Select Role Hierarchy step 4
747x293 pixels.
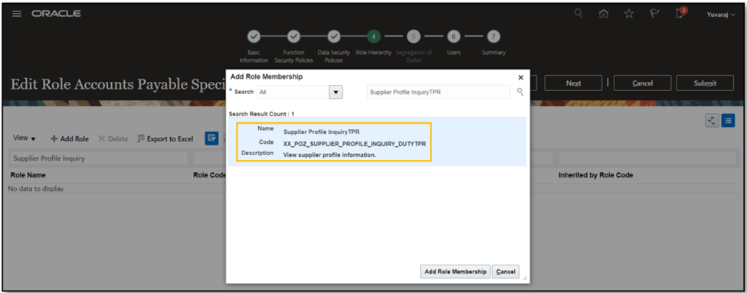tap(374, 36)
